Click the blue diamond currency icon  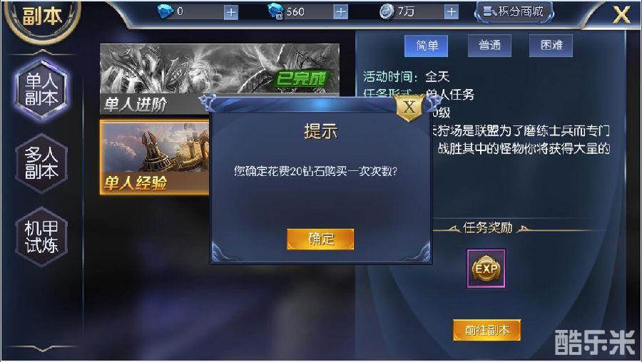point(165,11)
